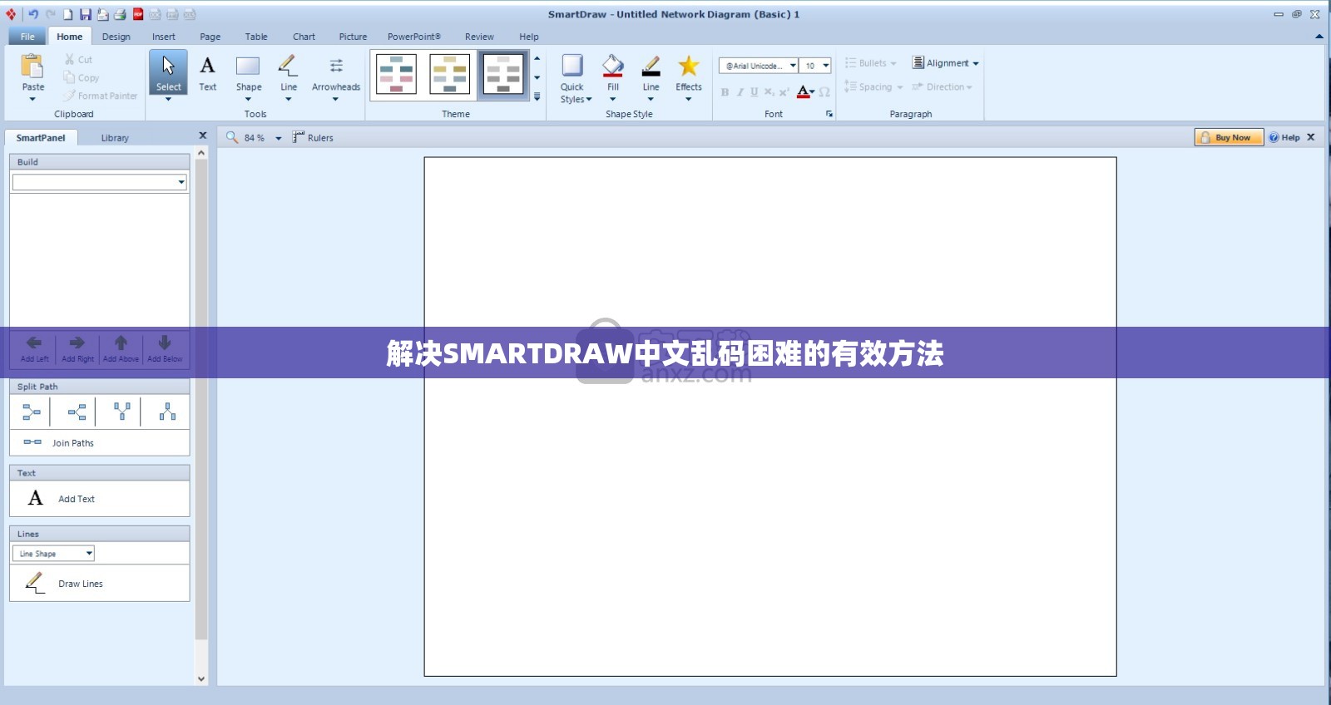The width and height of the screenshot is (1331, 705).
Task: Open the File menu
Action: (27, 37)
